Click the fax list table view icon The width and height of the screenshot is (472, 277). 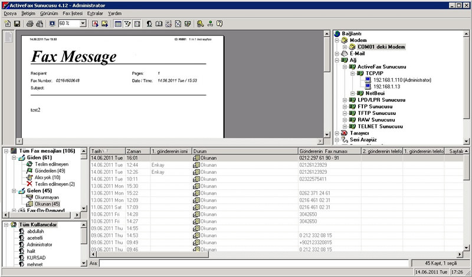[118, 24]
